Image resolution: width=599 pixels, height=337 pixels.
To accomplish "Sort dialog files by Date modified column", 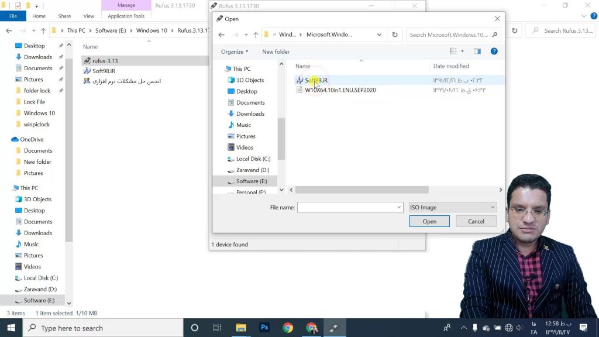I will [451, 66].
